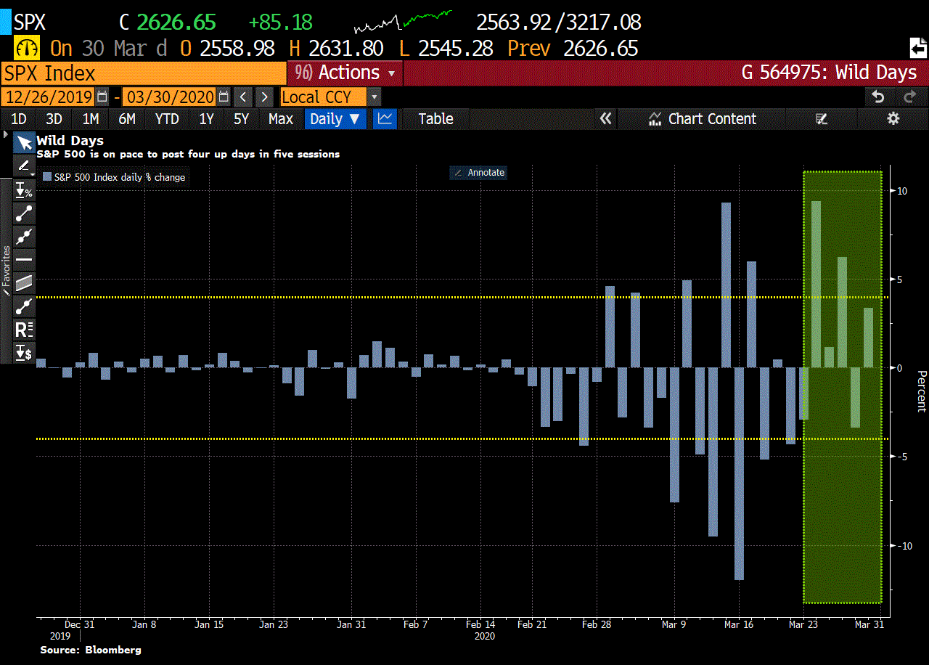Select the regression R tool
Image resolution: width=929 pixels, height=665 pixels.
coord(24,329)
